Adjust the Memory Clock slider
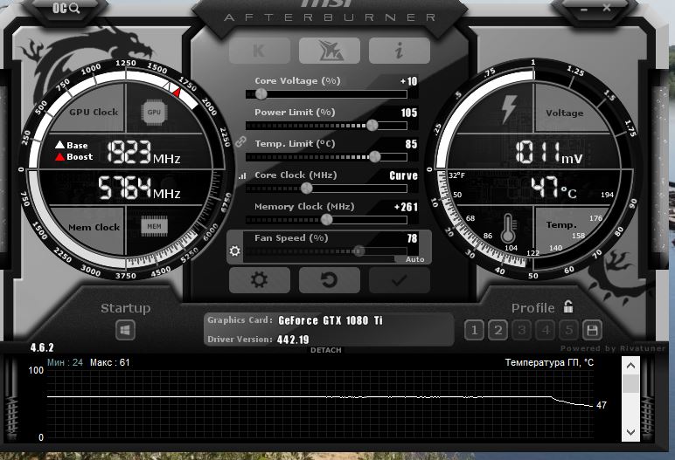 tap(326, 220)
